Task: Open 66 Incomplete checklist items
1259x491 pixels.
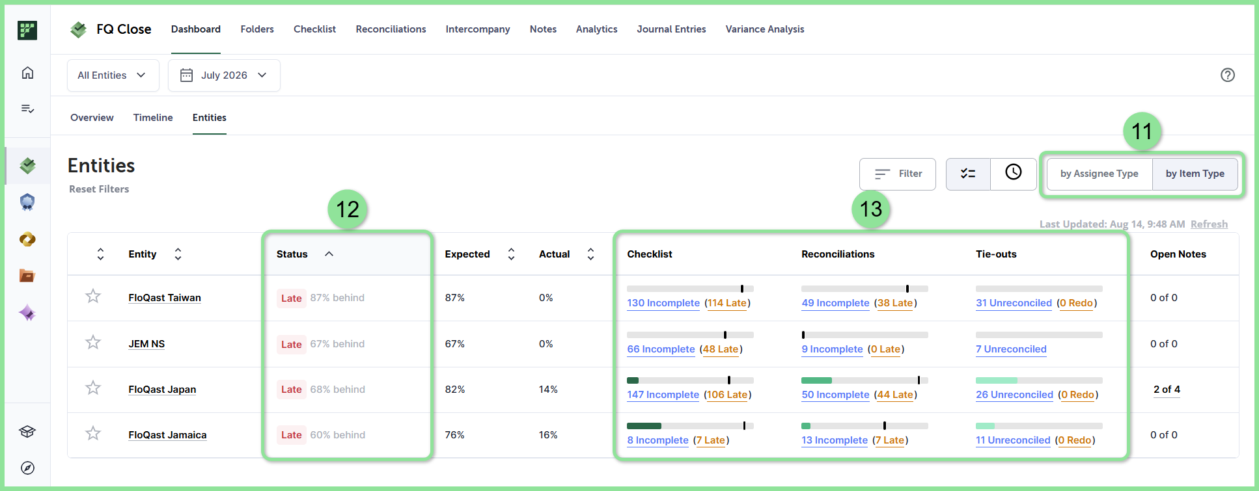Action: coord(661,349)
